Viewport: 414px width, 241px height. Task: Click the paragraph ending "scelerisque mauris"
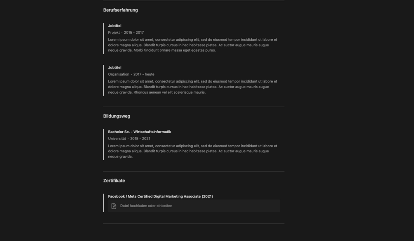click(x=192, y=87)
